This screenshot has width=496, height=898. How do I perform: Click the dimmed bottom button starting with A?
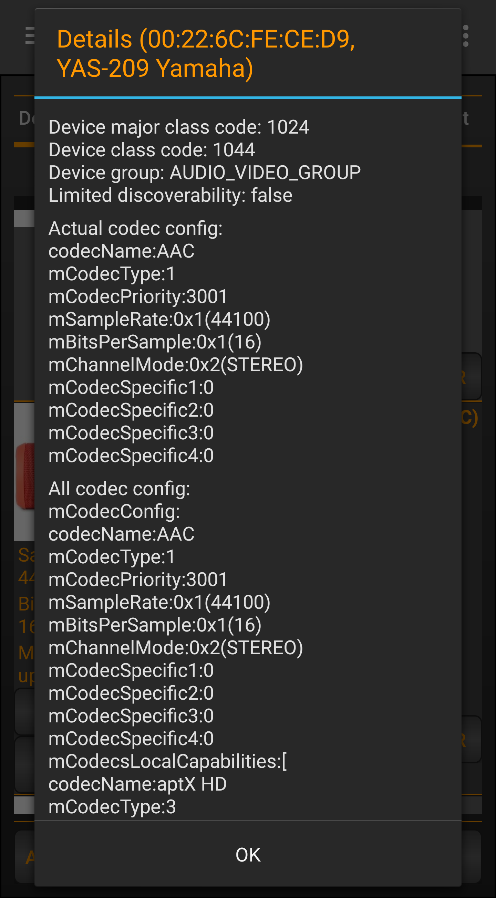click(29, 857)
